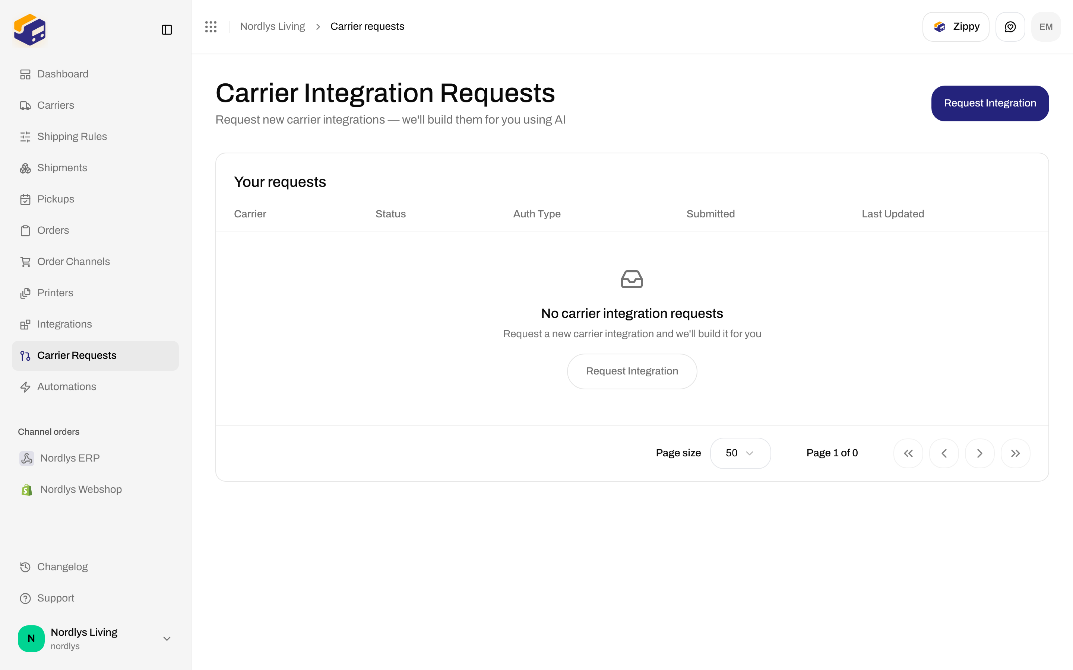Click the Last Updated column header

click(893, 214)
